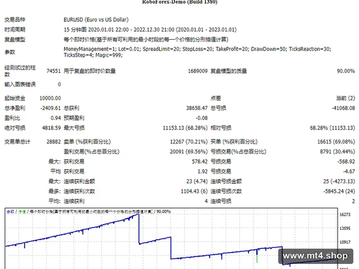Screen dimensions: 359x269
Task: Select the mismatched chart errors value 0
Action: pyautogui.click(x=59, y=85)
